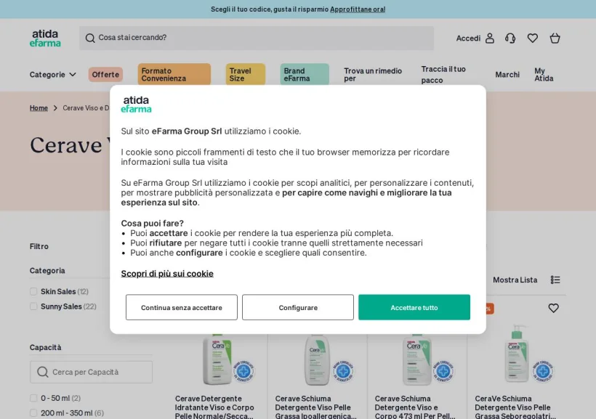This screenshot has height=419, width=596.
Task: Click the Capacità filter heading
Action: click(x=46, y=347)
